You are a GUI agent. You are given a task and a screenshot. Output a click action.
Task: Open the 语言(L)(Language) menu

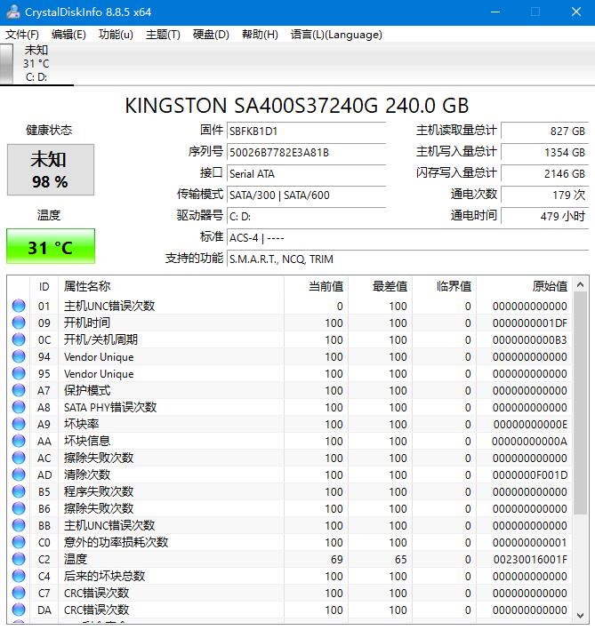336,35
